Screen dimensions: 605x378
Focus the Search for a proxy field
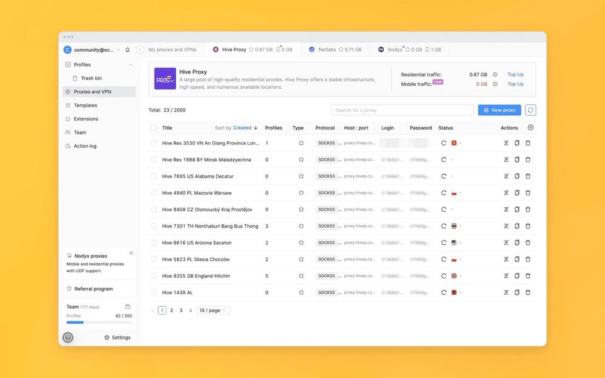(403, 110)
